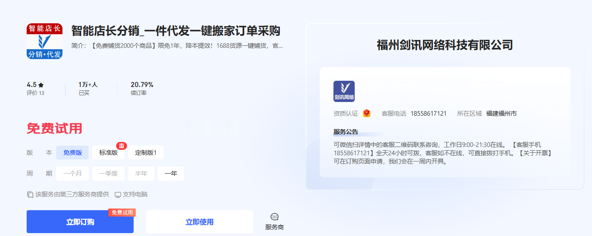Click the third-party service provider document icon

pos(30,194)
